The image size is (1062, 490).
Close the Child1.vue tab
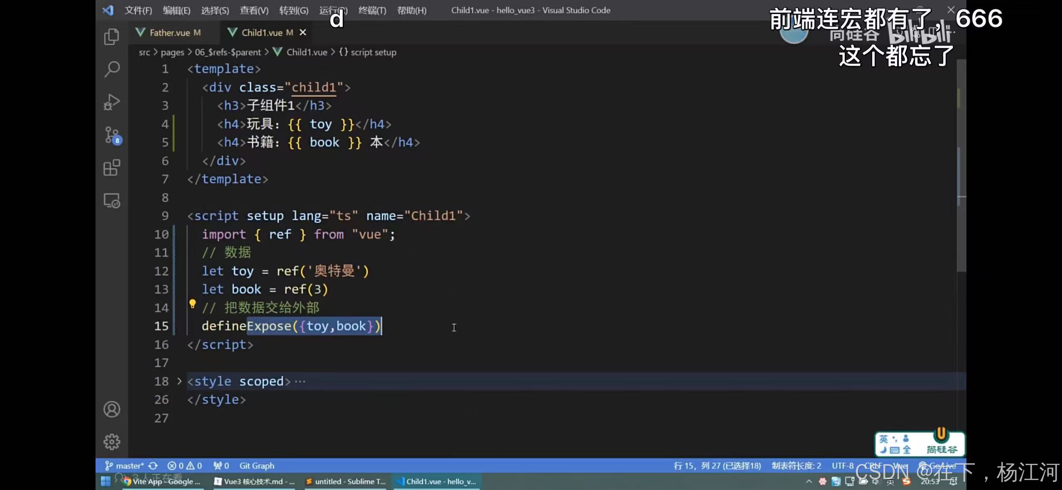303,32
